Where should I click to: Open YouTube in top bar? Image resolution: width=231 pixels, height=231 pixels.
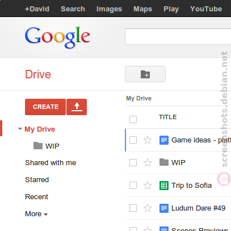pyautogui.click(x=206, y=9)
